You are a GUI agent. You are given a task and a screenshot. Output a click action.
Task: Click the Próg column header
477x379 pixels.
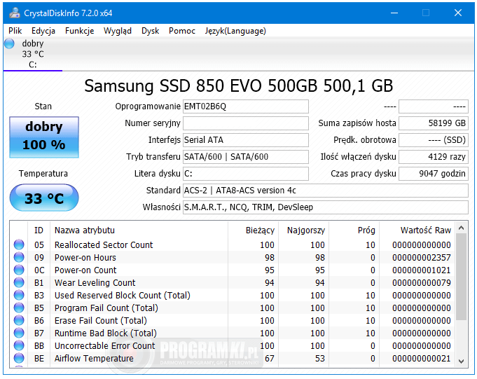(354, 230)
